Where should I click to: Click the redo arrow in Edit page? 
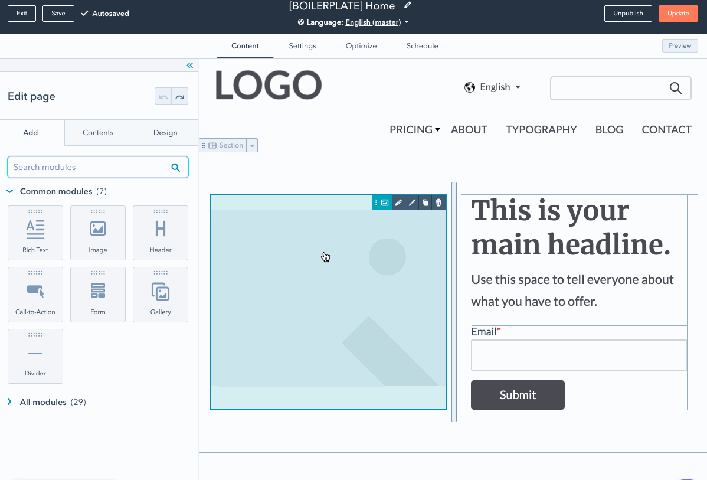tap(180, 97)
